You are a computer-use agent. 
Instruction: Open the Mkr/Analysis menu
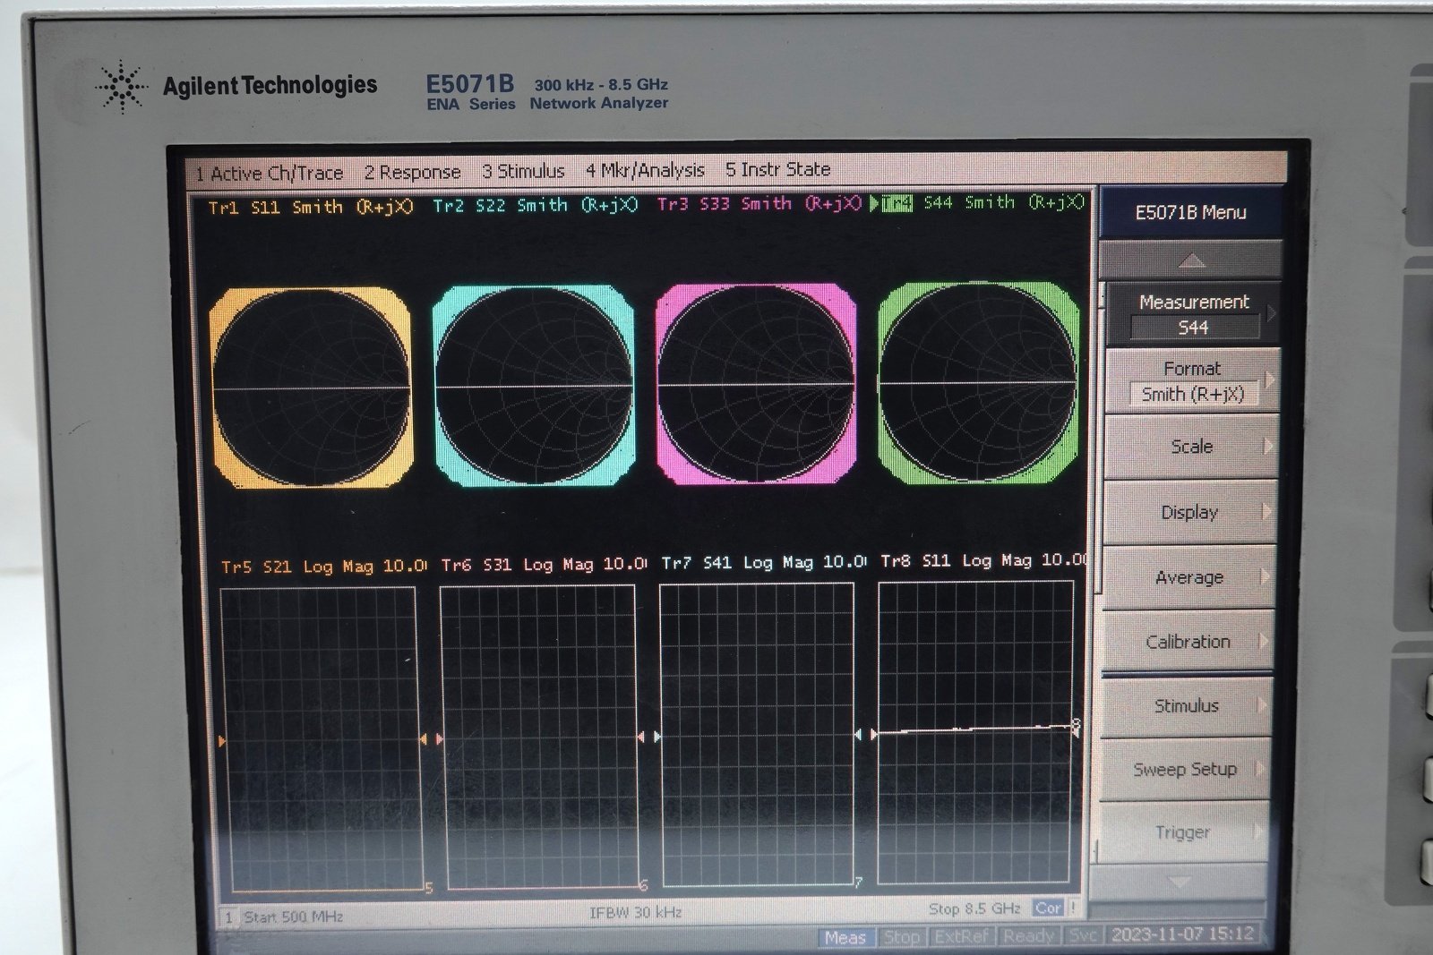645,170
